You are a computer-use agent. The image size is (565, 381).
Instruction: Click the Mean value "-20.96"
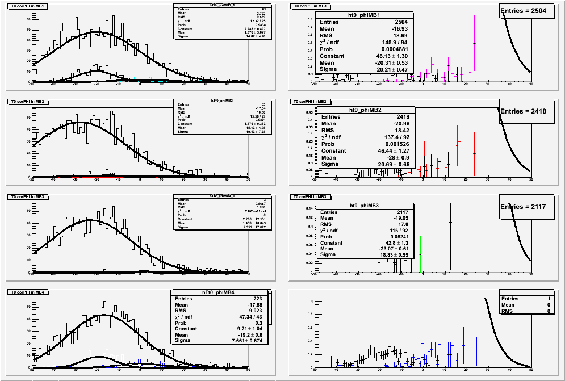point(401,124)
